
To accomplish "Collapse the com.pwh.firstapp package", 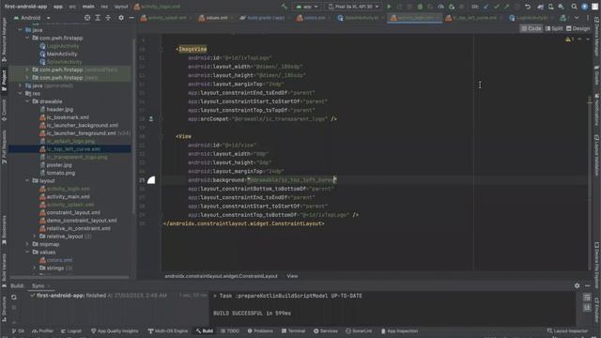I will click(x=27, y=38).
